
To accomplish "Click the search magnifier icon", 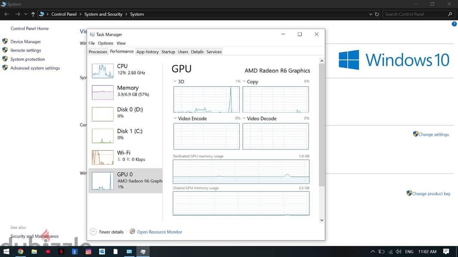I will pos(450,14).
